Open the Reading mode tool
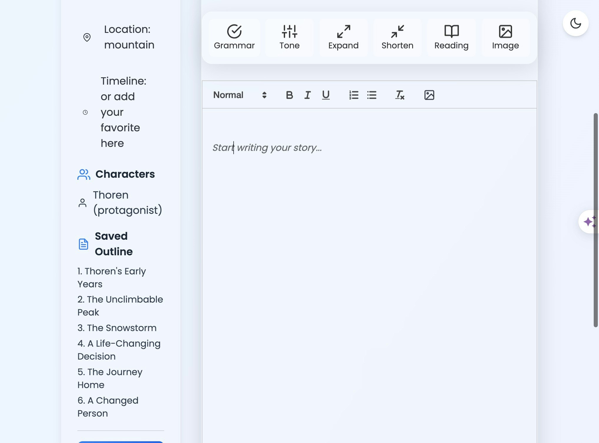This screenshot has height=443, width=599. [451, 38]
